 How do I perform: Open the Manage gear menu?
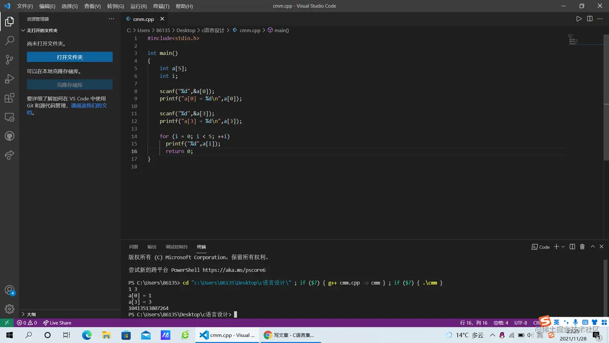tap(9, 309)
